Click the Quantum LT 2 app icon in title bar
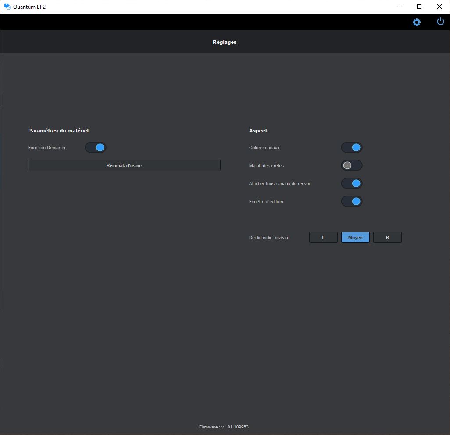This screenshot has height=435, width=450. pos(7,6)
